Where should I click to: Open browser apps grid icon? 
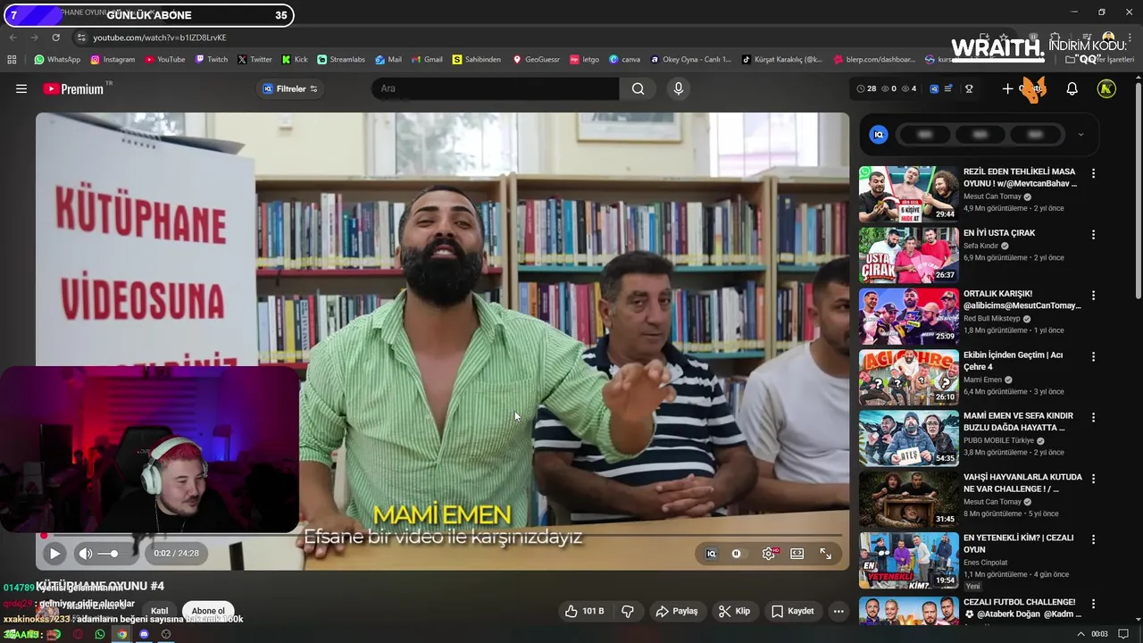[x=12, y=60]
